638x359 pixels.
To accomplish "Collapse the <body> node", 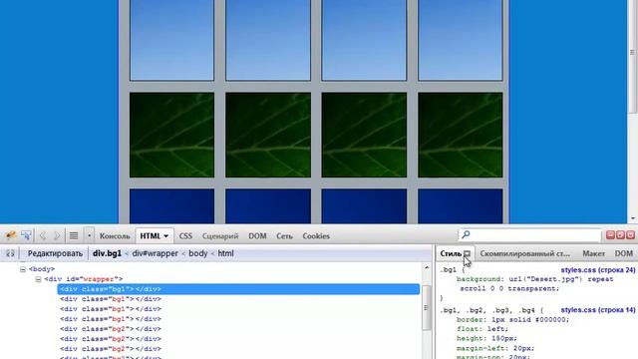I will (23, 269).
